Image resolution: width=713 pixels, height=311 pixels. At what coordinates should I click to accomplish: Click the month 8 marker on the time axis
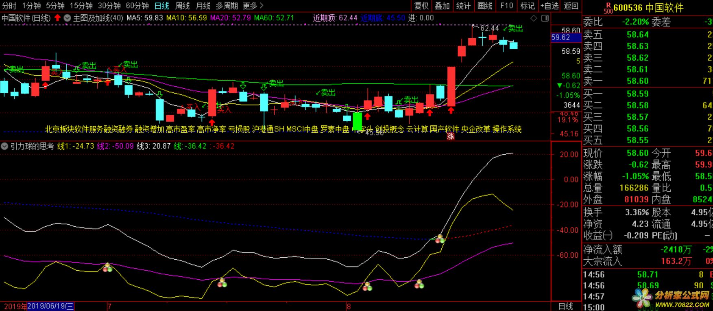pos(349,306)
